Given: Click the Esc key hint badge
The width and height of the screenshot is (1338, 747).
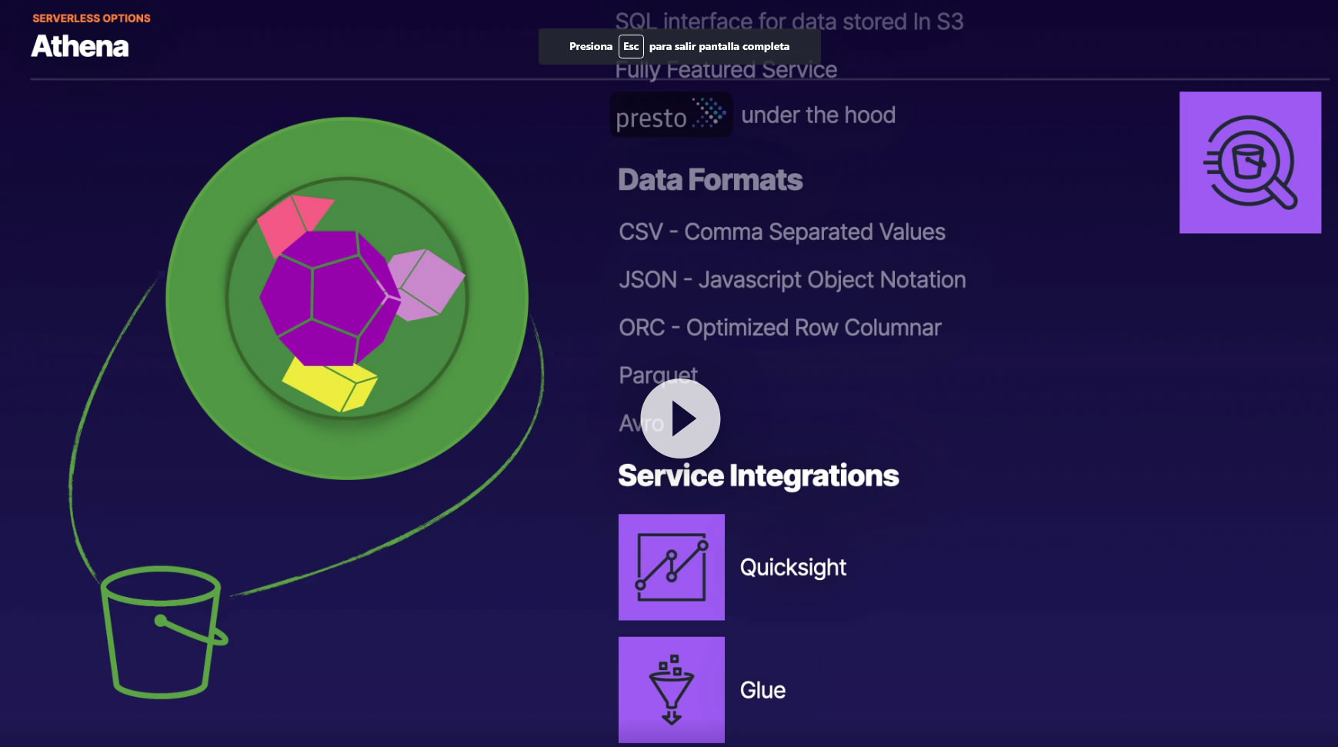Looking at the screenshot, I should [x=631, y=46].
